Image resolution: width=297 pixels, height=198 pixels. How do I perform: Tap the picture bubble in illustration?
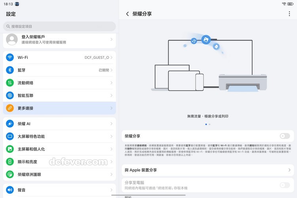pyautogui.click(x=206, y=40)
